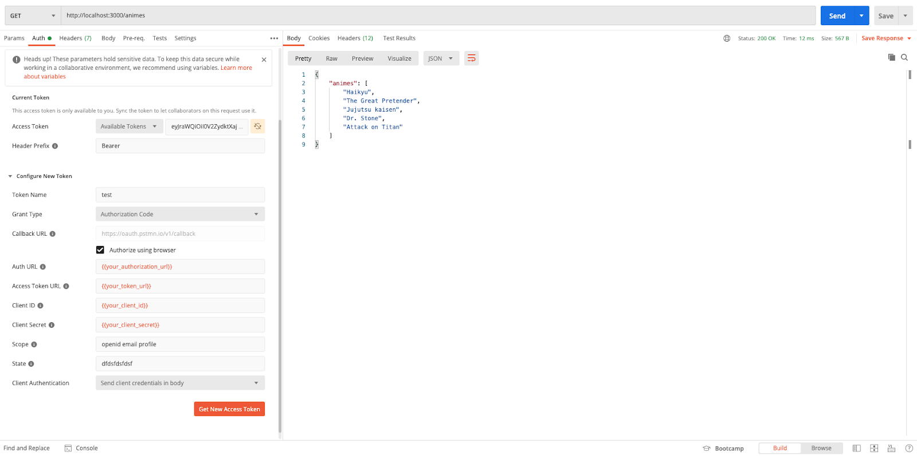Click Get New Access Token button
Viewport: 917px width, 456px height.
coord(229,409)
